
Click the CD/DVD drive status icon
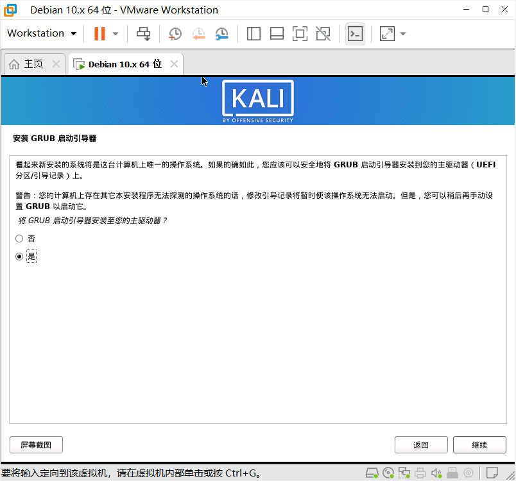click(388, 473)
